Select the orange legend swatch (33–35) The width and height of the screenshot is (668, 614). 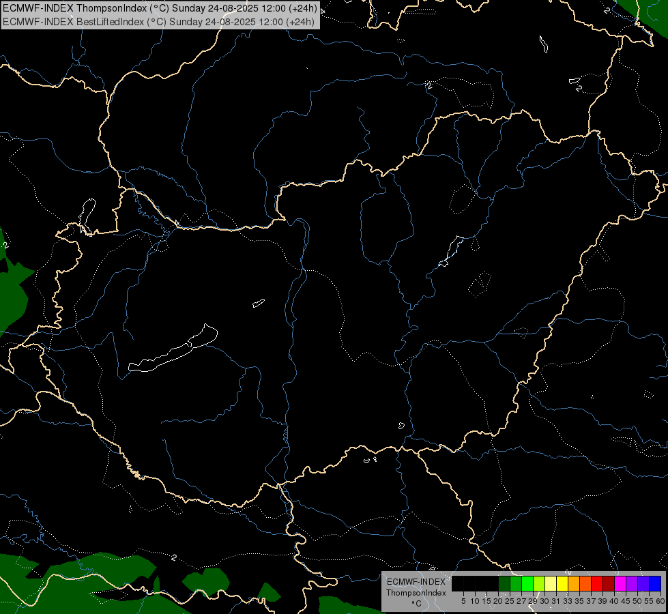point(574,583)
